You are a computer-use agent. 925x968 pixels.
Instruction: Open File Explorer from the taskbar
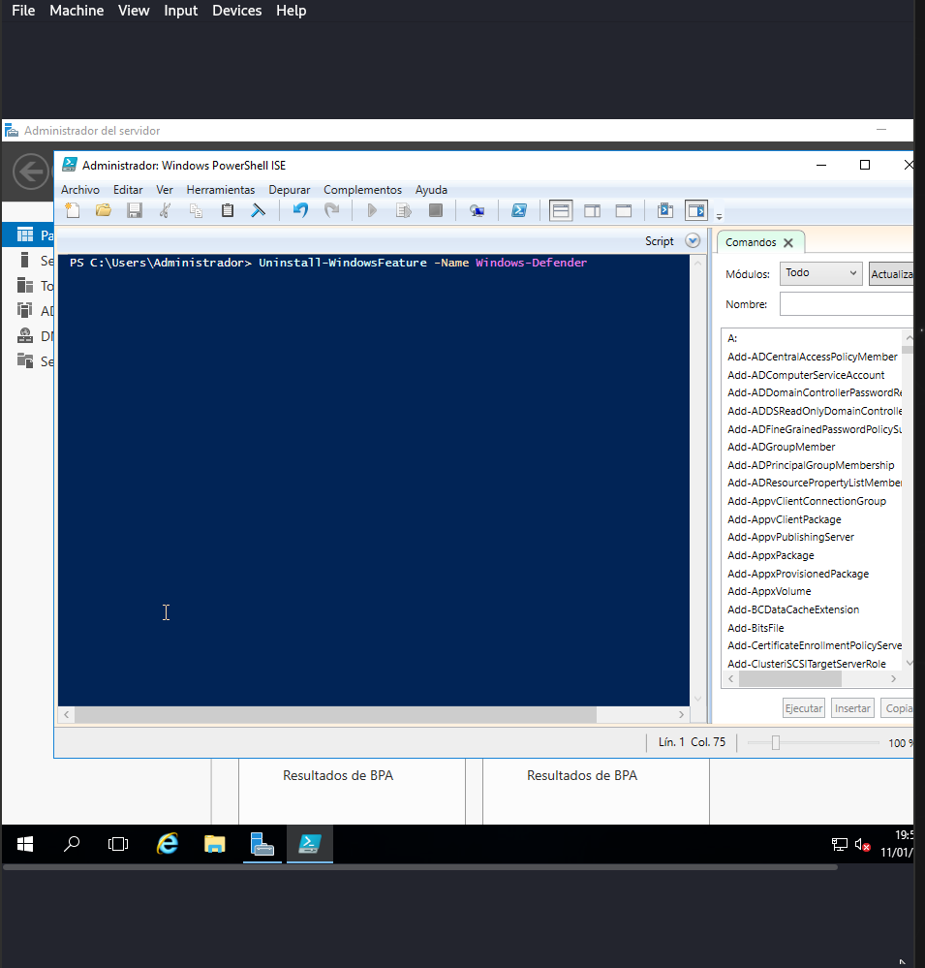[215, 844]
